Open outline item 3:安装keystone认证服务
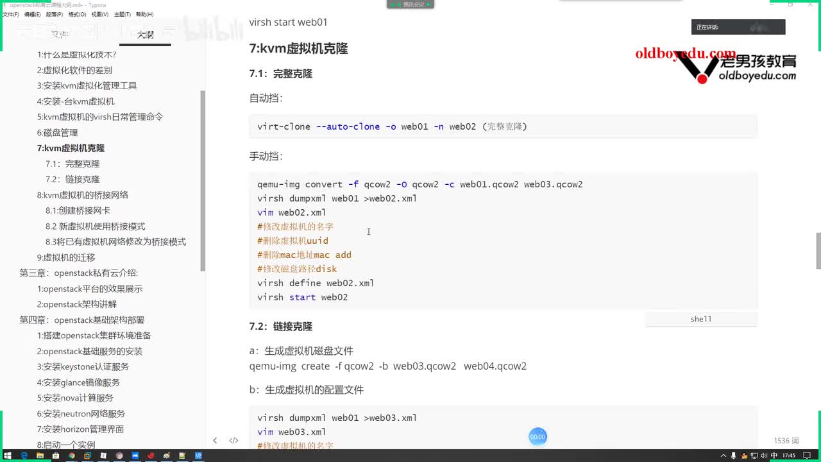Viewport: 821px width, 462px height. (83, 366)
